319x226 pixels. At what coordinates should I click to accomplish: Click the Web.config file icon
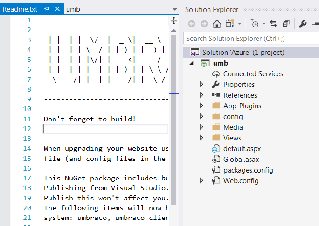[216, 180]
